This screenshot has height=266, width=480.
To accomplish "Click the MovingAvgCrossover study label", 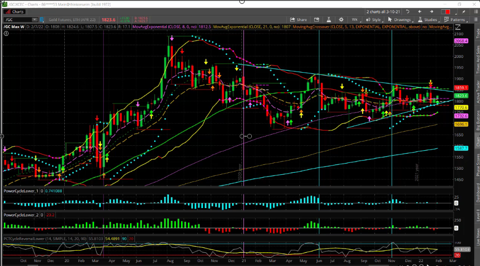I will coord(357,27).
